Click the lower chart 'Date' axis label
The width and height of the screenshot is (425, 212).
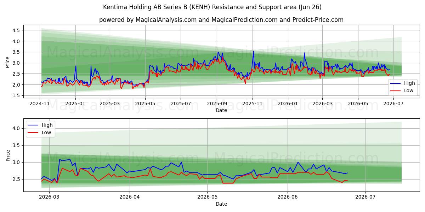click(x=221, y=204)
